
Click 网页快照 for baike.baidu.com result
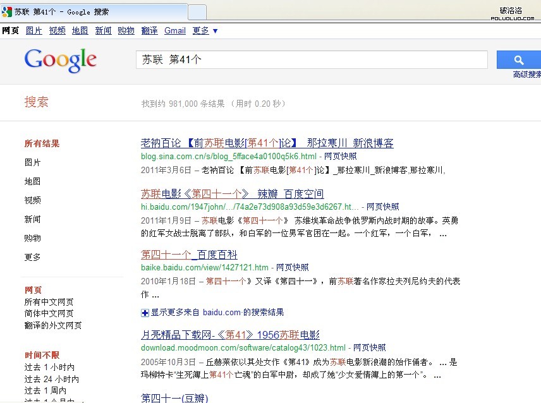pyautogui.click(x=293, y=267)
